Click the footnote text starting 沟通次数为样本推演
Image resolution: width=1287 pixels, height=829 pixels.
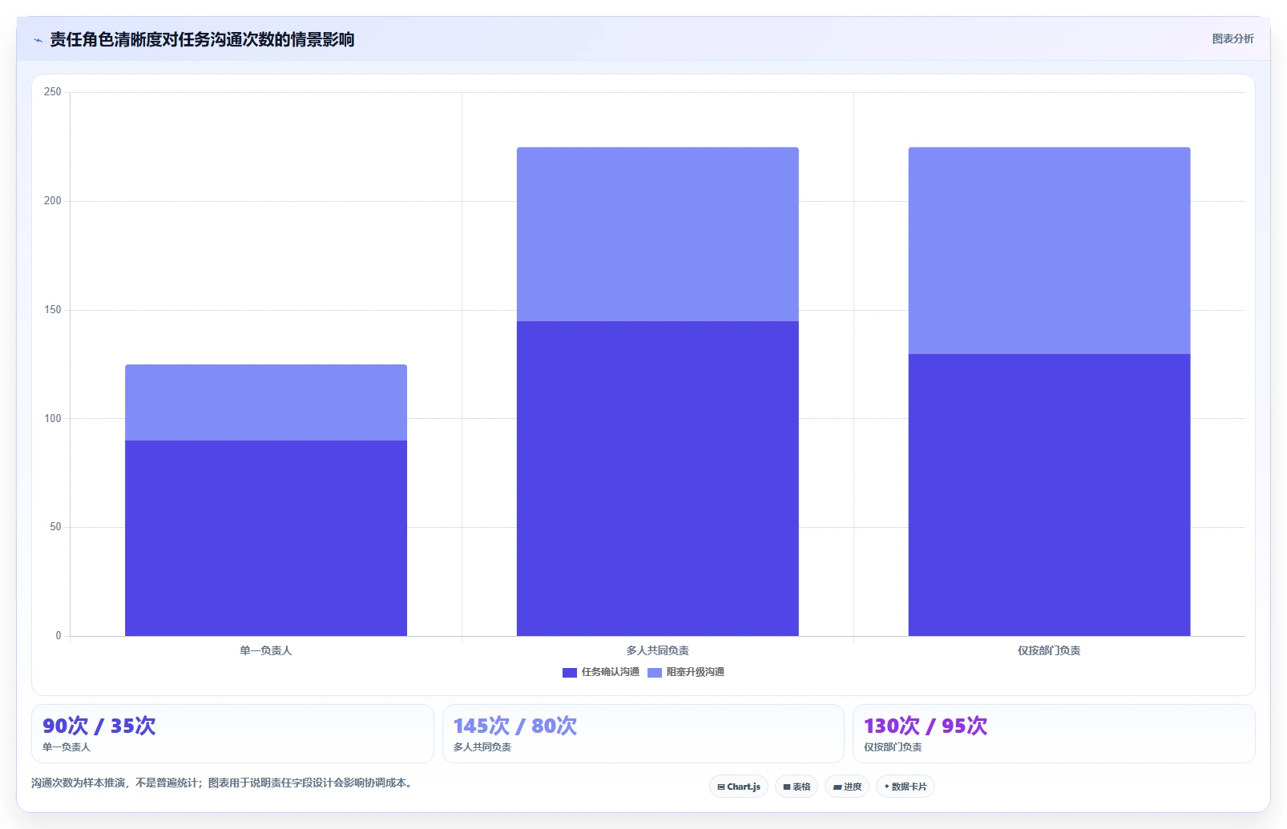tap(224, 783)
